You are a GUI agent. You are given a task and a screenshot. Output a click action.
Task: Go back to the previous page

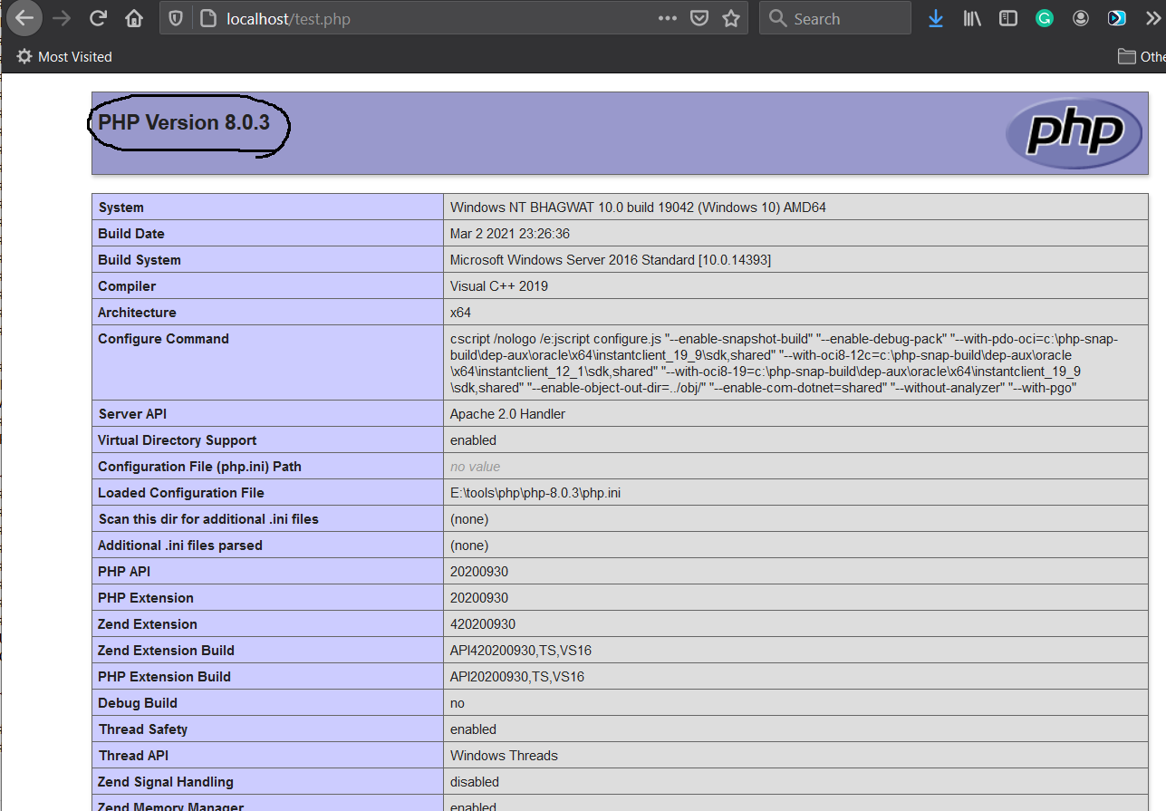[x=24, y=18]
